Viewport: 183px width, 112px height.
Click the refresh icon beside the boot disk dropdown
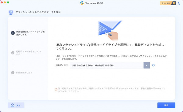pyautogui.click(x=153, y=65)
